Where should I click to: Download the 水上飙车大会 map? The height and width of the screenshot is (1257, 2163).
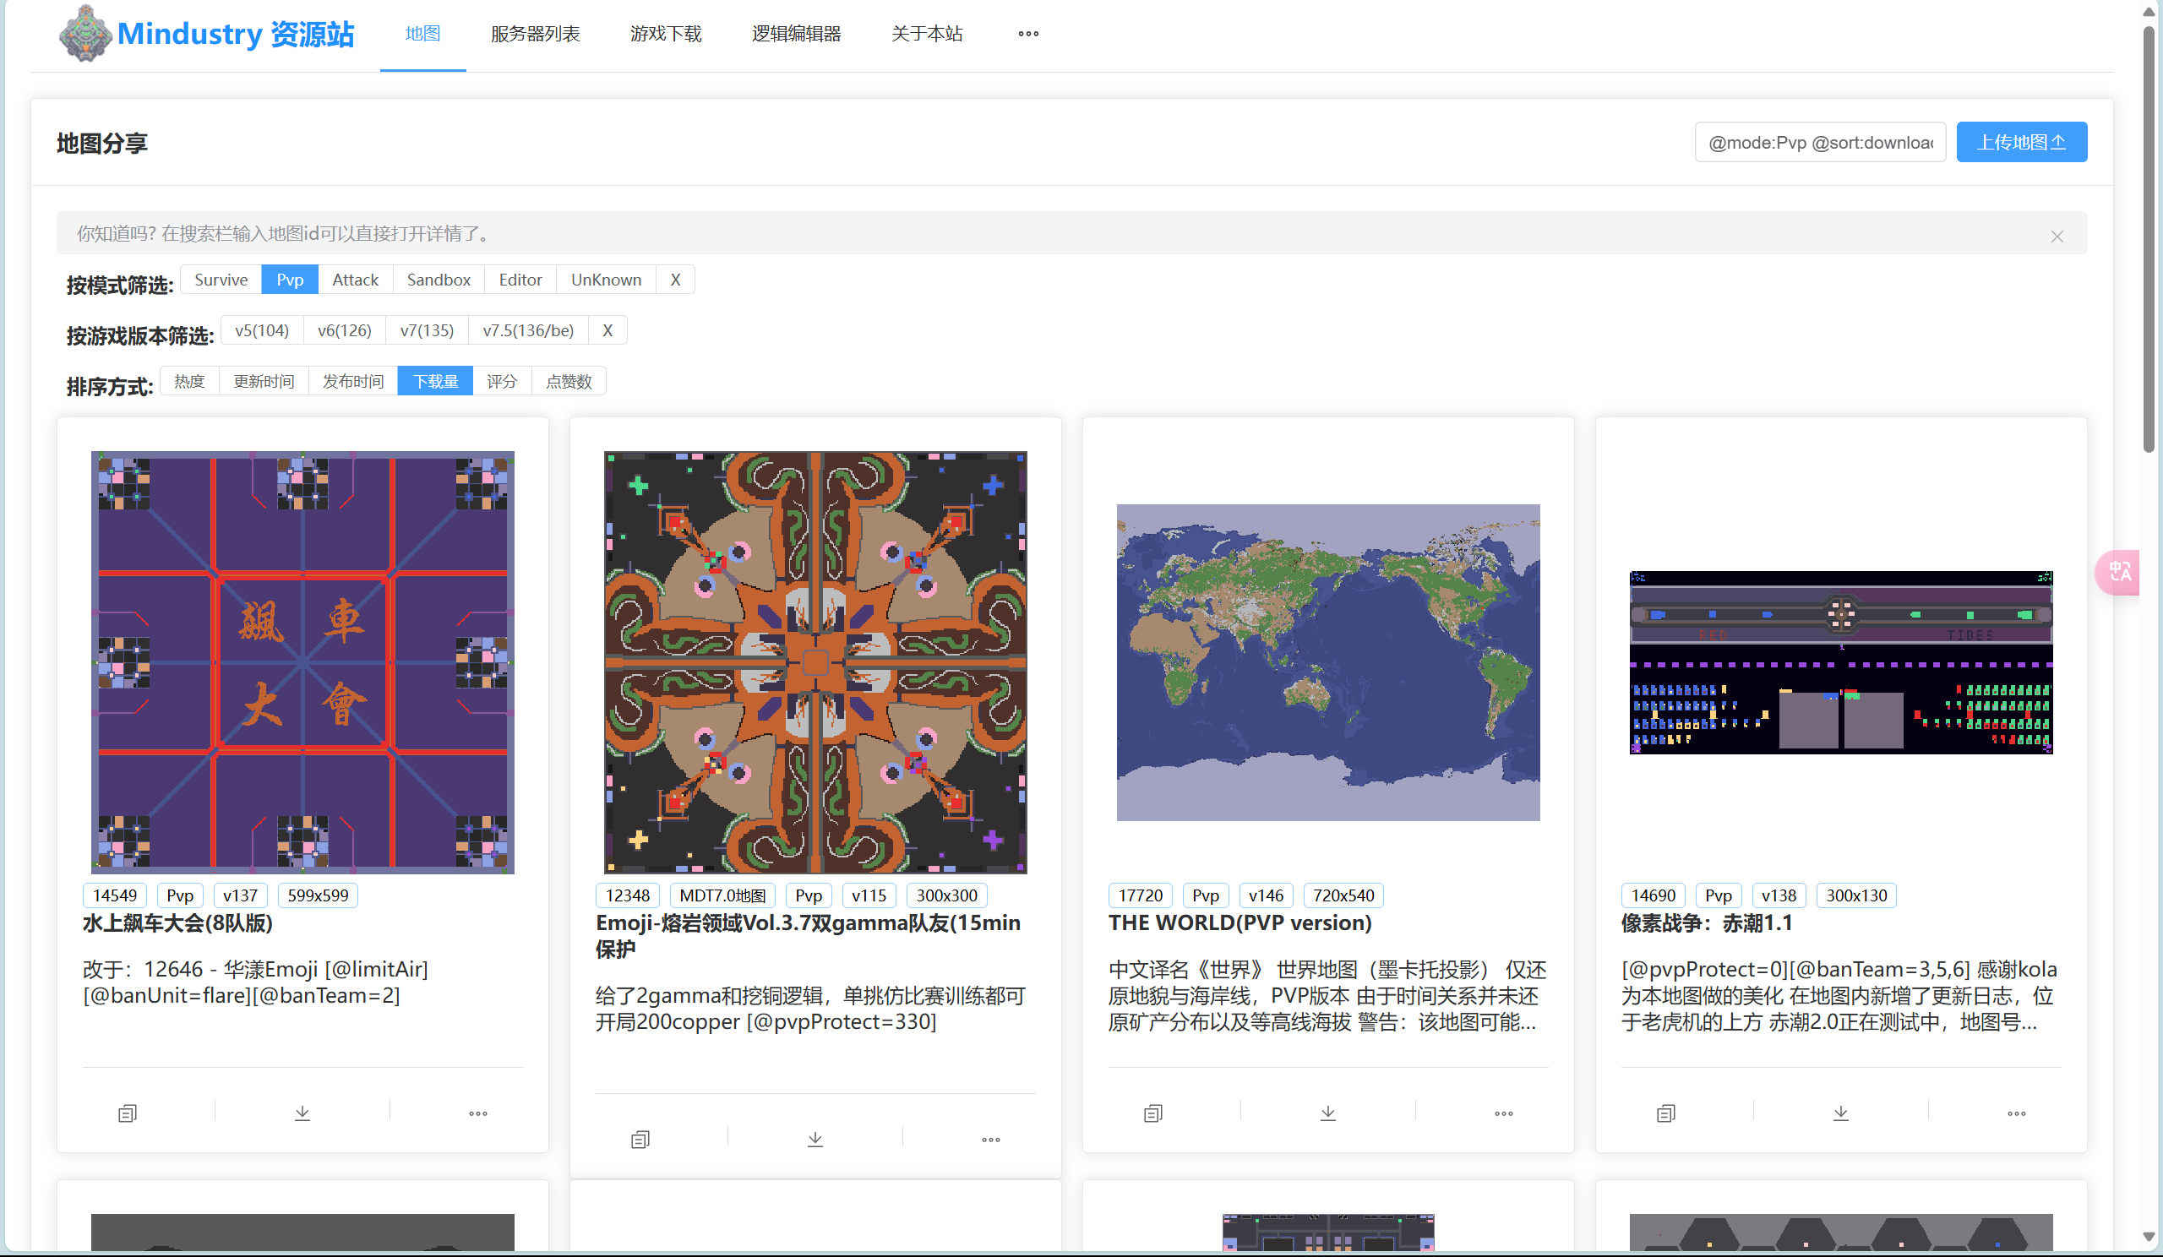[302, 1113]
